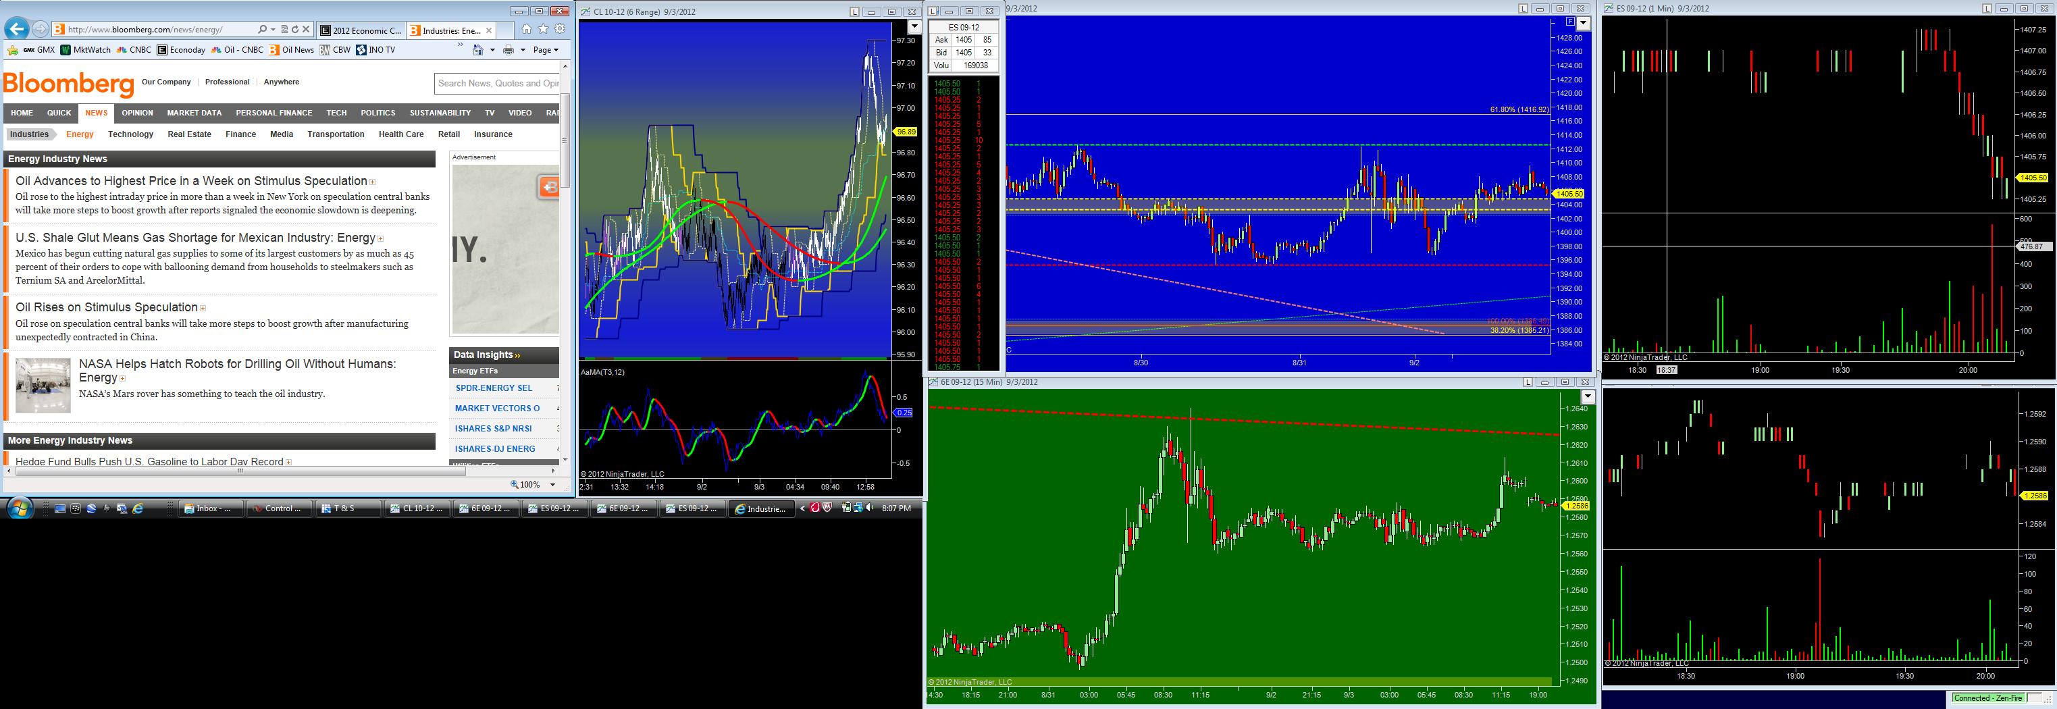Click in the Bloomberg search news box

pyautogui.click(x=498, y=83)
